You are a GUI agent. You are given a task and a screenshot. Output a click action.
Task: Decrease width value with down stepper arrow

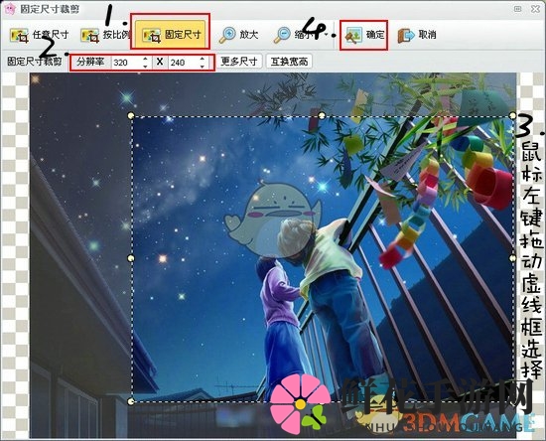[145, 66]
